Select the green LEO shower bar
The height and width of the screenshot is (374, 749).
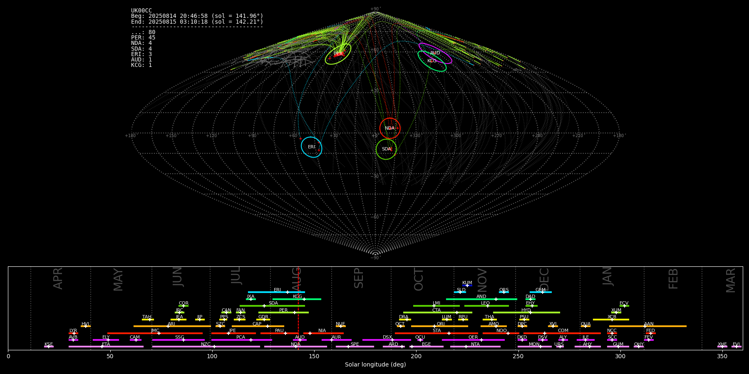[486, 306]
